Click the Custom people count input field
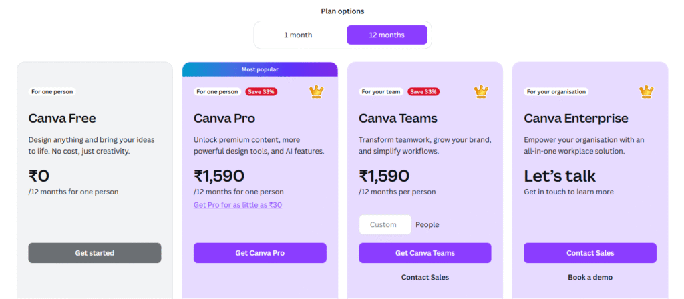 click(385, 224)
